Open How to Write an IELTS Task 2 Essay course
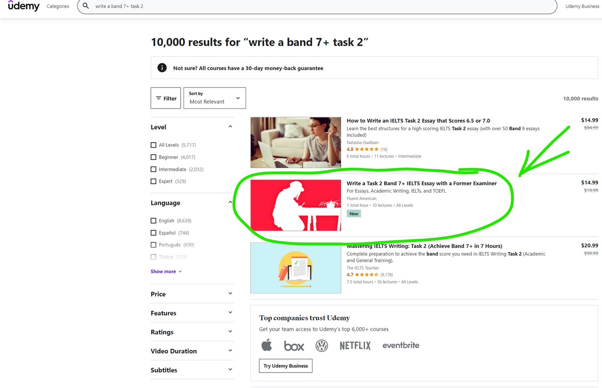602x388 pixels. point(418,121)
